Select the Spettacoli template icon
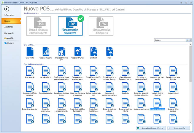 94,52
